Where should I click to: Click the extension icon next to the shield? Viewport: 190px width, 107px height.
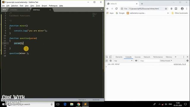tap(176, 9)
